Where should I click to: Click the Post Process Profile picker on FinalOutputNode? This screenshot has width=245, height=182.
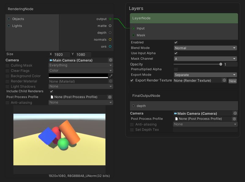pyautogui.click(x=234, y=119)
